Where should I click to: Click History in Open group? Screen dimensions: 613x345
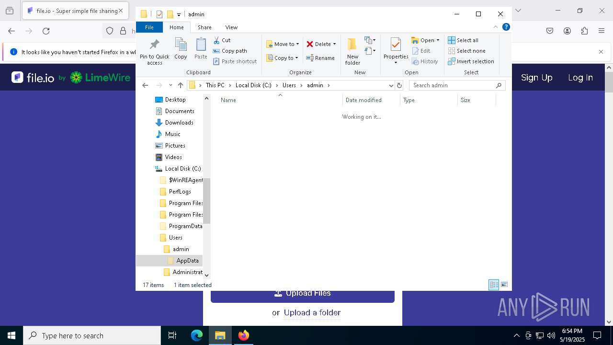click(x=425, y=61)
